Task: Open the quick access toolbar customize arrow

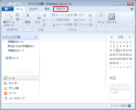Action: (x=24, y=4)
